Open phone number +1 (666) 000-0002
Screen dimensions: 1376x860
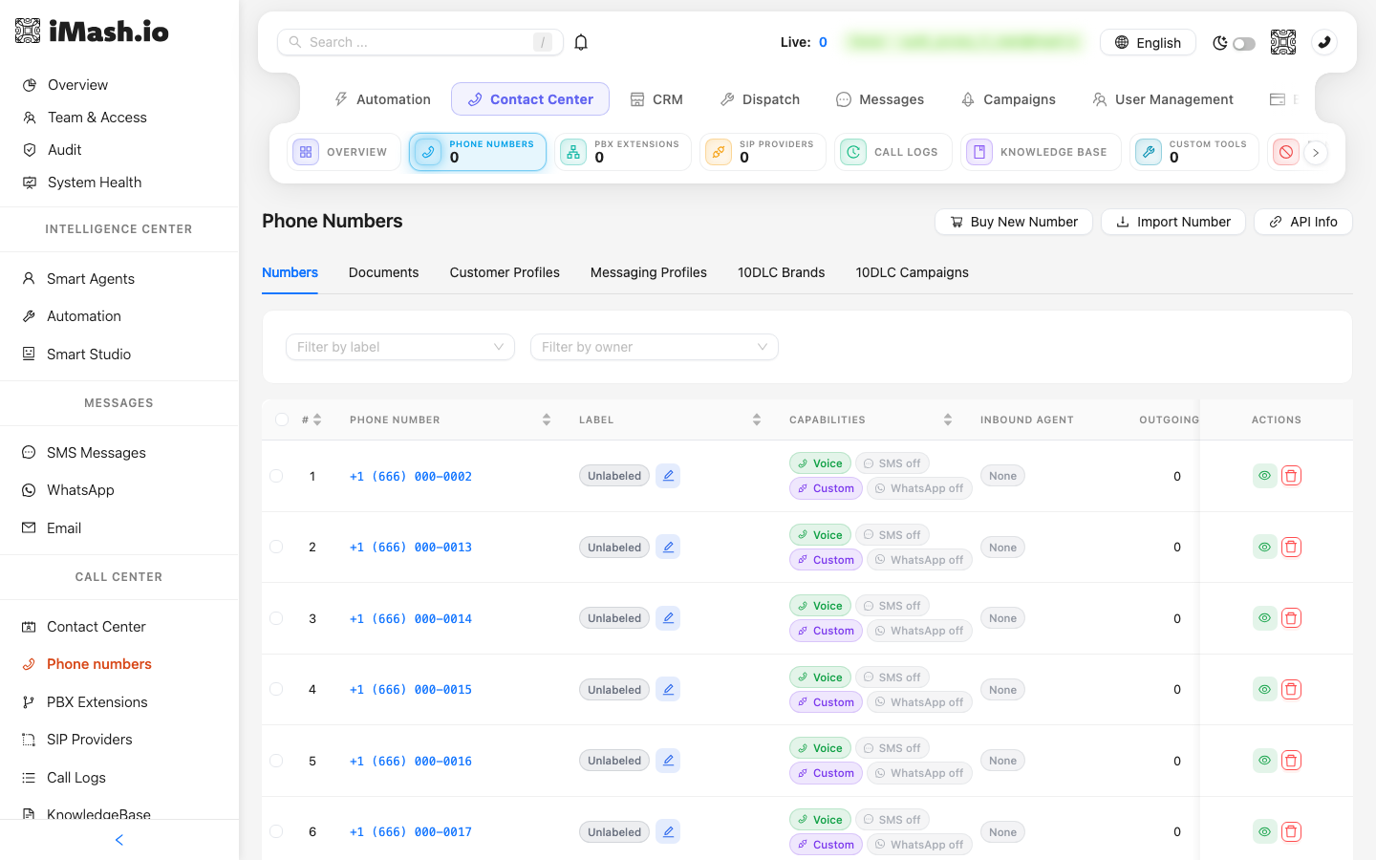411,476
